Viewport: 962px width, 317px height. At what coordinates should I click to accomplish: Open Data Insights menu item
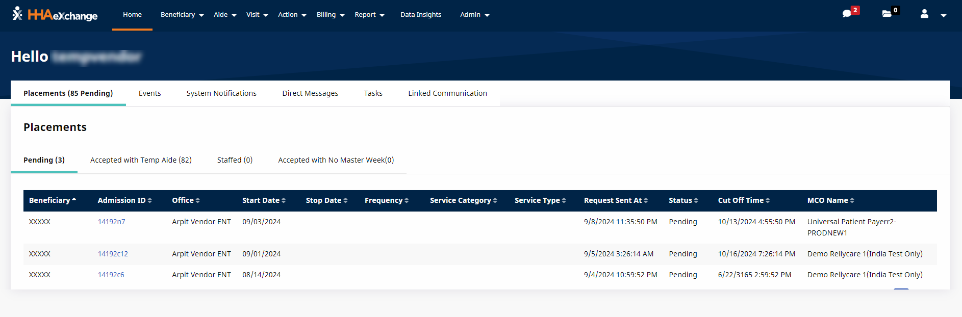tap(421, 15)
